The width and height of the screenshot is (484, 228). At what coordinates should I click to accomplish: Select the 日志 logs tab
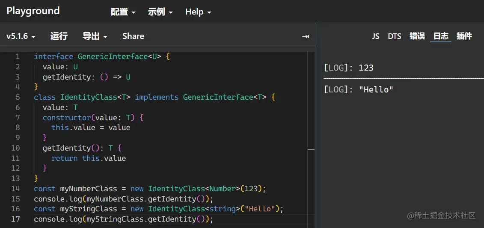pos(440,36)
